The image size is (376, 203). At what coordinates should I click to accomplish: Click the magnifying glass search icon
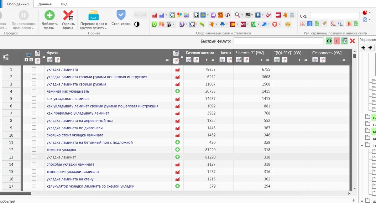237,15
